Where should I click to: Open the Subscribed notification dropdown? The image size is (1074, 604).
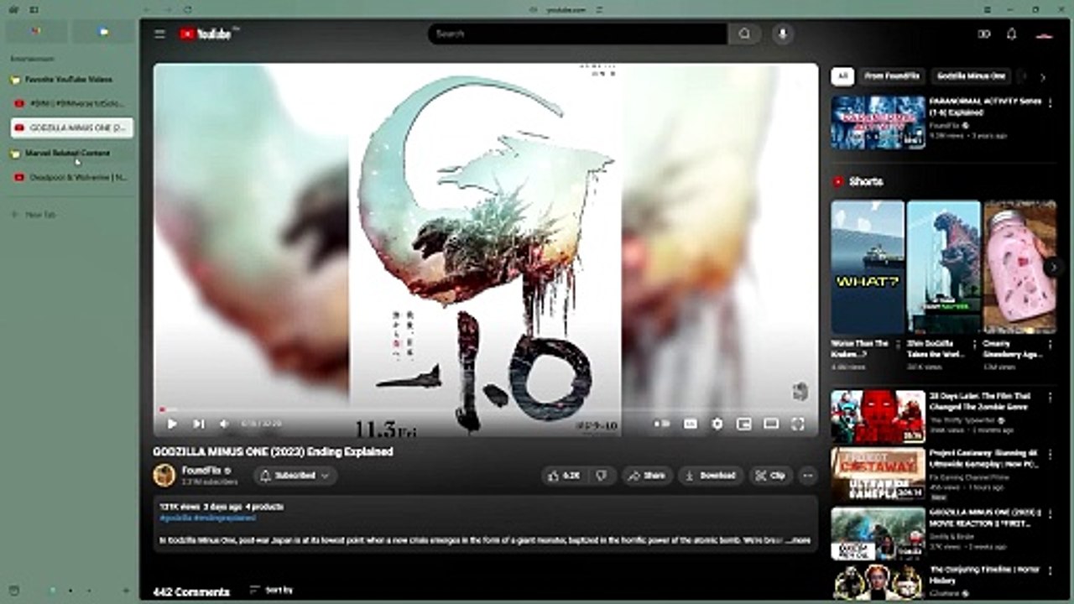(295, 476)
